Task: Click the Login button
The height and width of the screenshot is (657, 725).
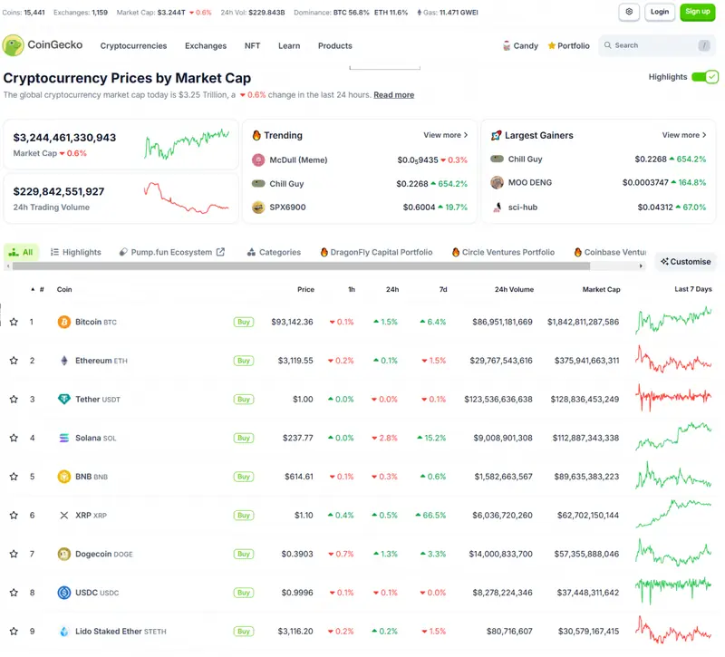Action: pos(660,12)
